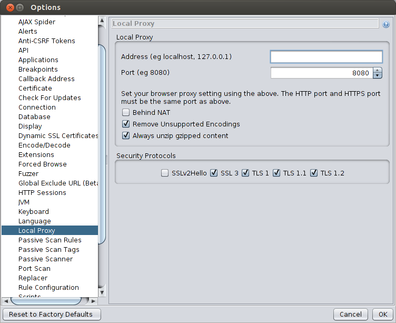Open Passive Scan Rules

(49, 240)
